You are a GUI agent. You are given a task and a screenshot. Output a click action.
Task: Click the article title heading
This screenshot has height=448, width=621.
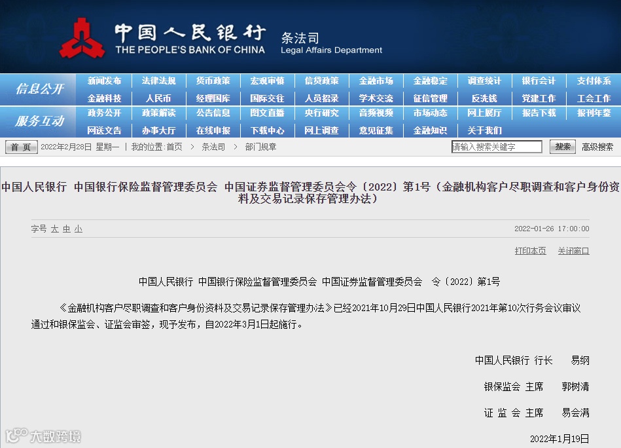coord(310,193)
